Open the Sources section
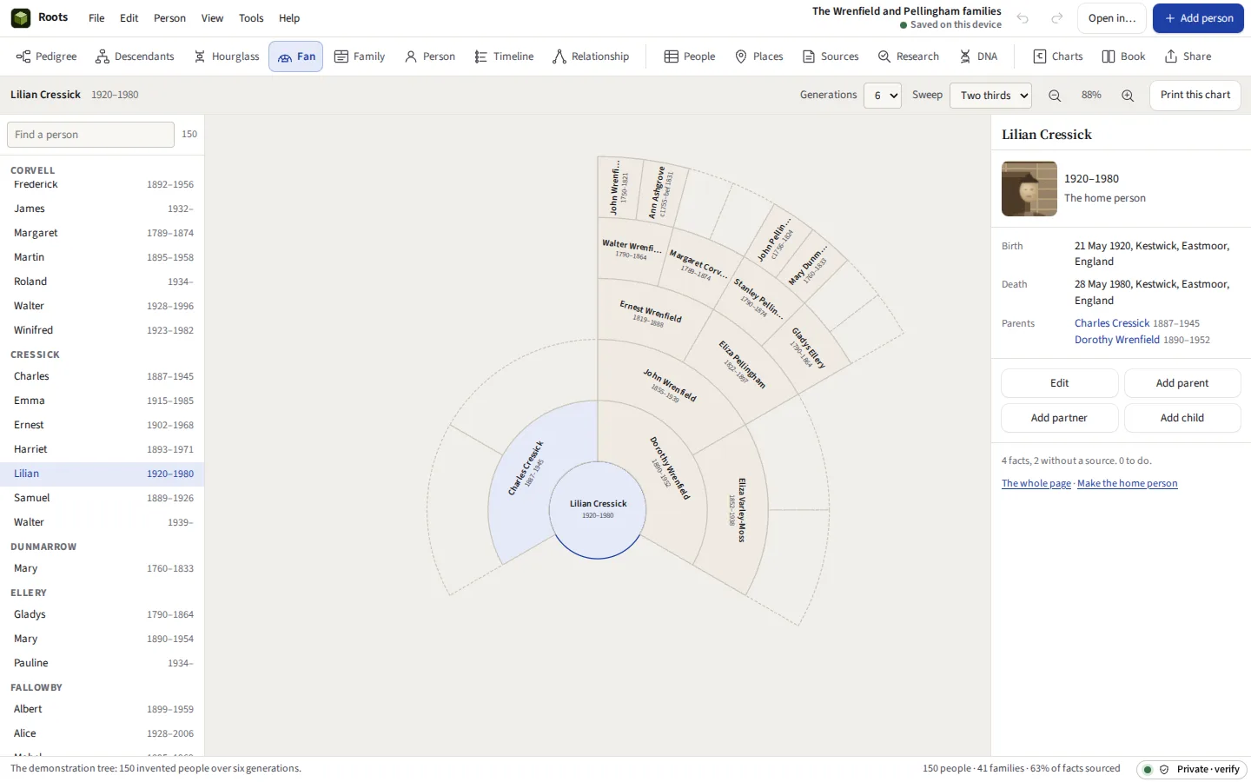This screenshot has height=782, width=1251. (831, 56)
